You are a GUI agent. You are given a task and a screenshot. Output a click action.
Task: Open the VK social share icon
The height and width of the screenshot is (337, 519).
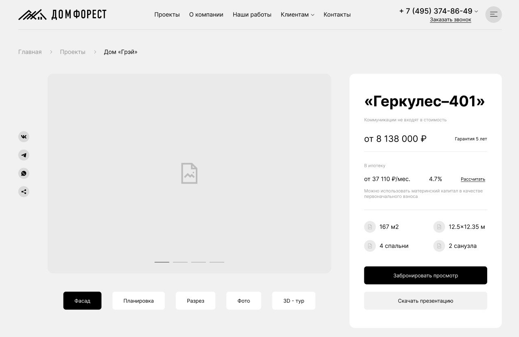coord(24,137)
